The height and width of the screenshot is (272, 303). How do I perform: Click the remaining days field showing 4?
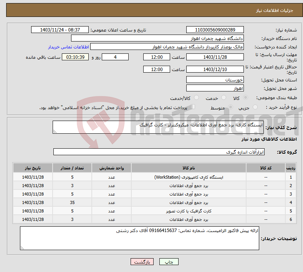pos(115,57)
